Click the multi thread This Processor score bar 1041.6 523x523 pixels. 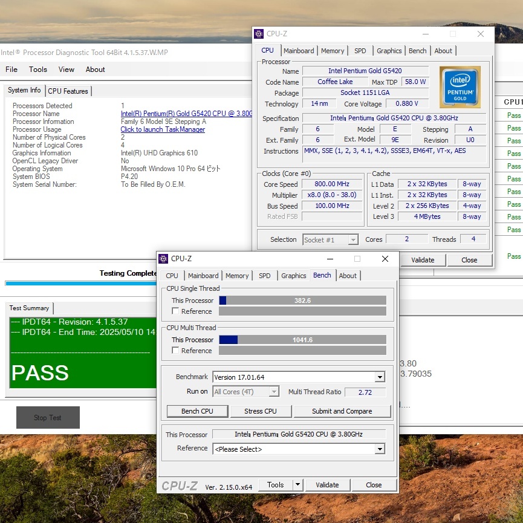(x=302, y=340)
